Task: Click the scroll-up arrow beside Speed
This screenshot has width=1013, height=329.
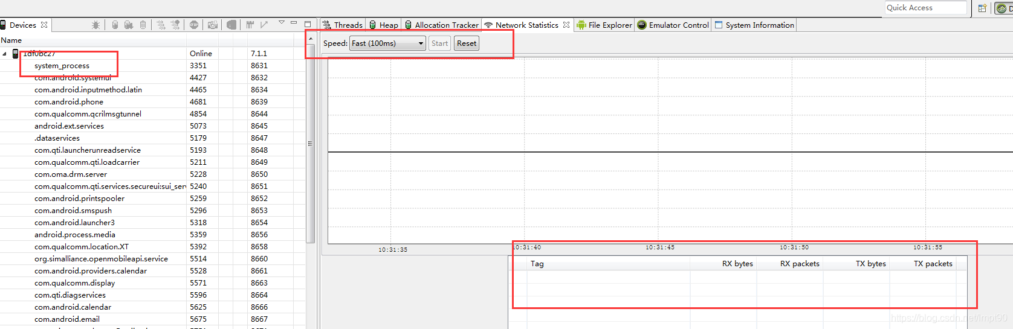Action: 311,39
